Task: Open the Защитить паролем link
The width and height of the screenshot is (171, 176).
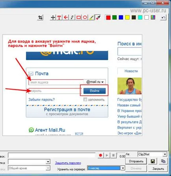Action: (68, 163)
